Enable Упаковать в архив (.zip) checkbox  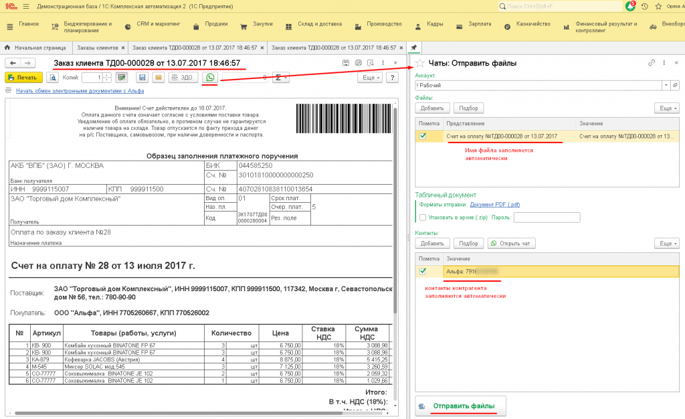pyautogui.click(x=423, y=218)
